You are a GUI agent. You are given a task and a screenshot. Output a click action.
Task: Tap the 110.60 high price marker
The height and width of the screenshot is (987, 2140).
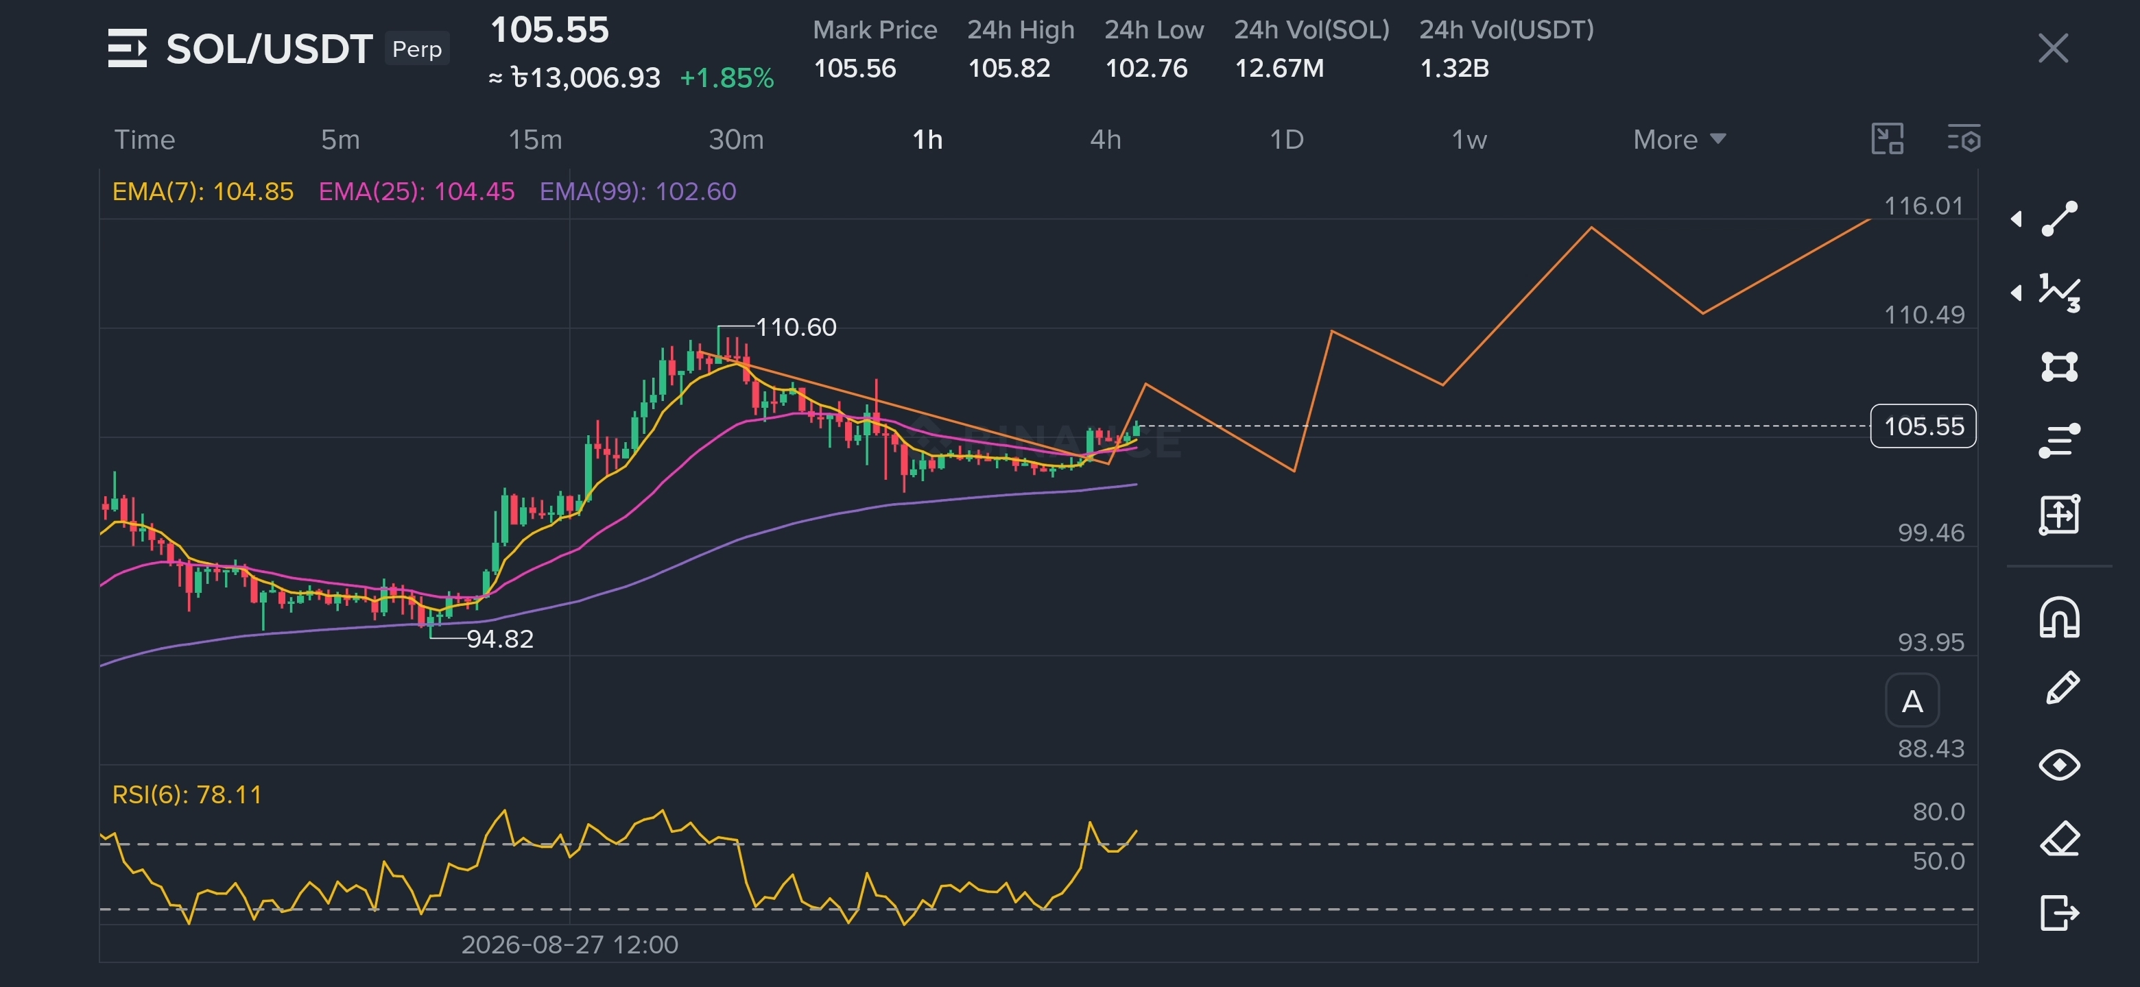pyautogui.click(x=796, y=327)
